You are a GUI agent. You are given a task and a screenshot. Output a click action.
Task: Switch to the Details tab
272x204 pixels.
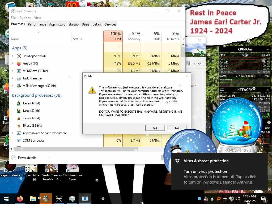(x=97, y=24)
